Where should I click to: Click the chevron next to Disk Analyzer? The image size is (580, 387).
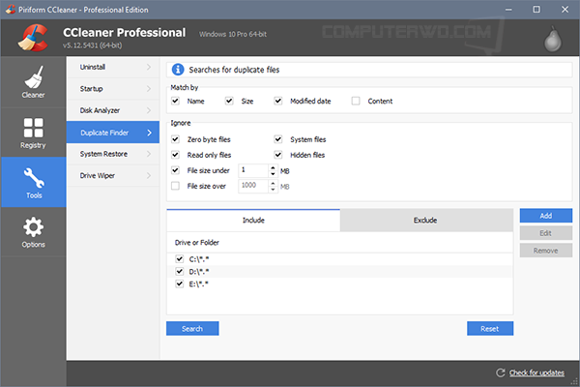coord(149,110)
